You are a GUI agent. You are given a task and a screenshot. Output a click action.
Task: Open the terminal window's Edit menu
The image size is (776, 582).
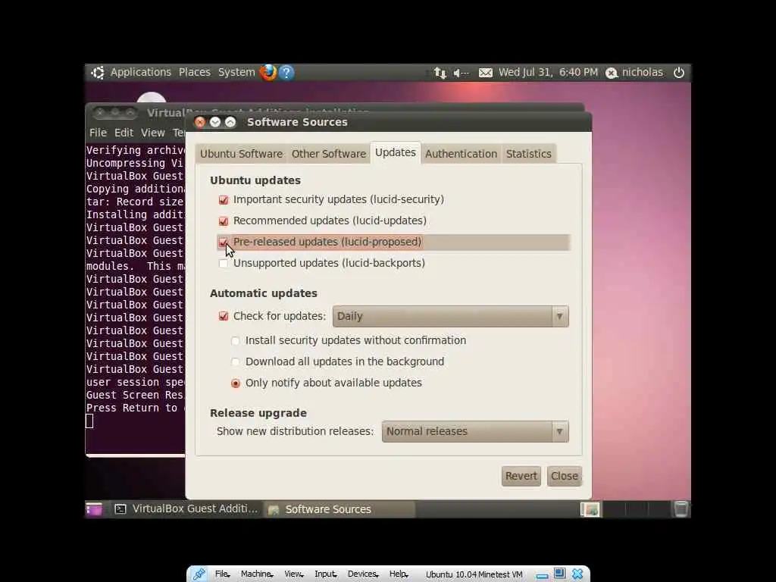pos(124,133)
